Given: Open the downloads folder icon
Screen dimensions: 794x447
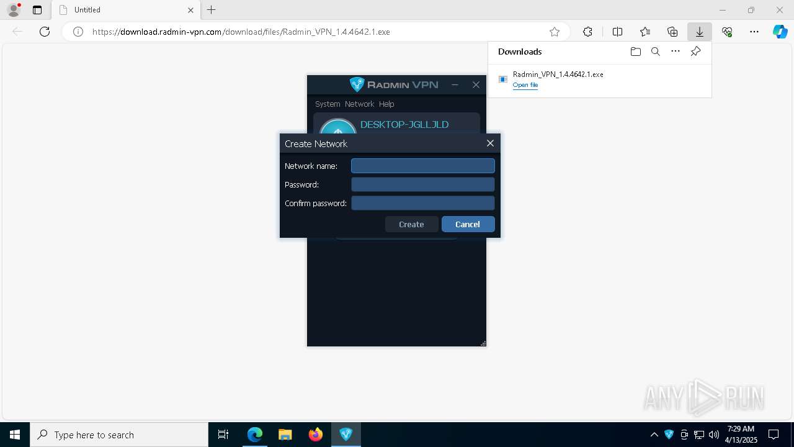Looking at the screenshot, I should pos(635,52).
